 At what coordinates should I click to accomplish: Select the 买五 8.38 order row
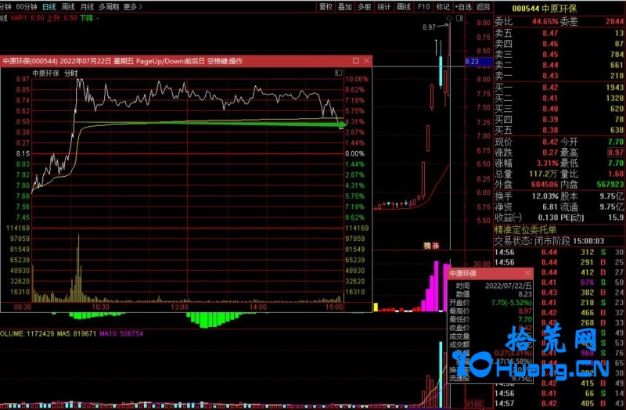tap(559, 130)
